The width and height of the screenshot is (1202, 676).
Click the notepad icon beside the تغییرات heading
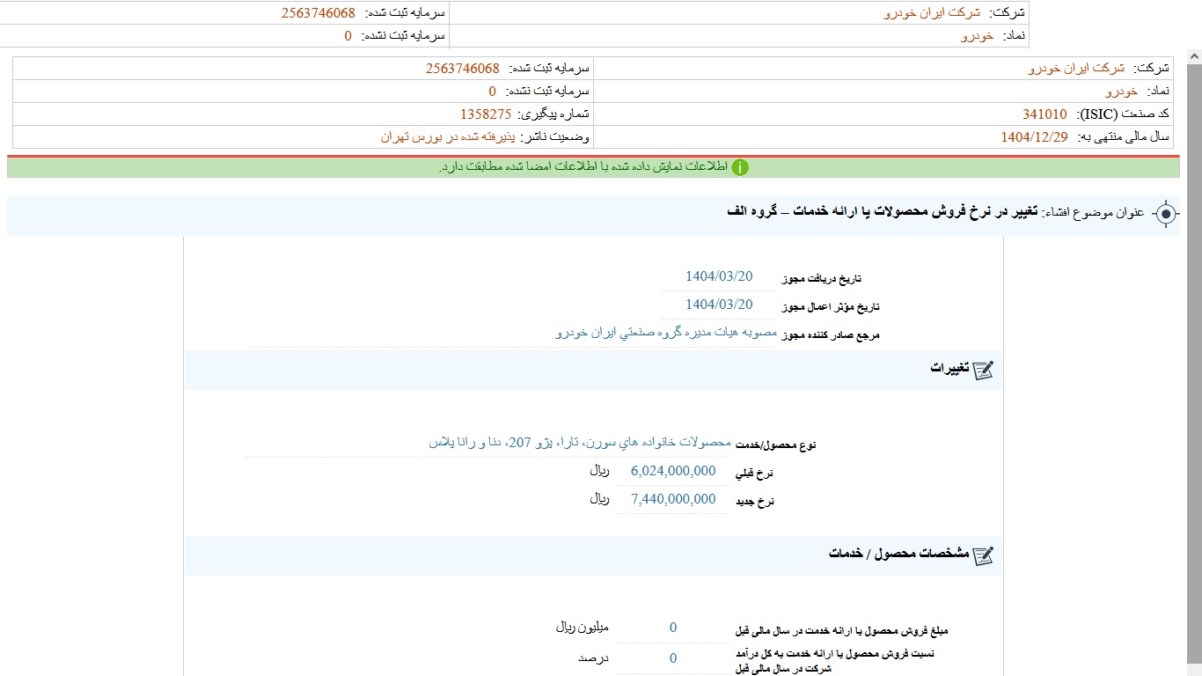[984, 370]
